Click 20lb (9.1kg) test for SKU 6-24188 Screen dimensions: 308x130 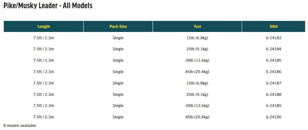[x=197, y=95]
